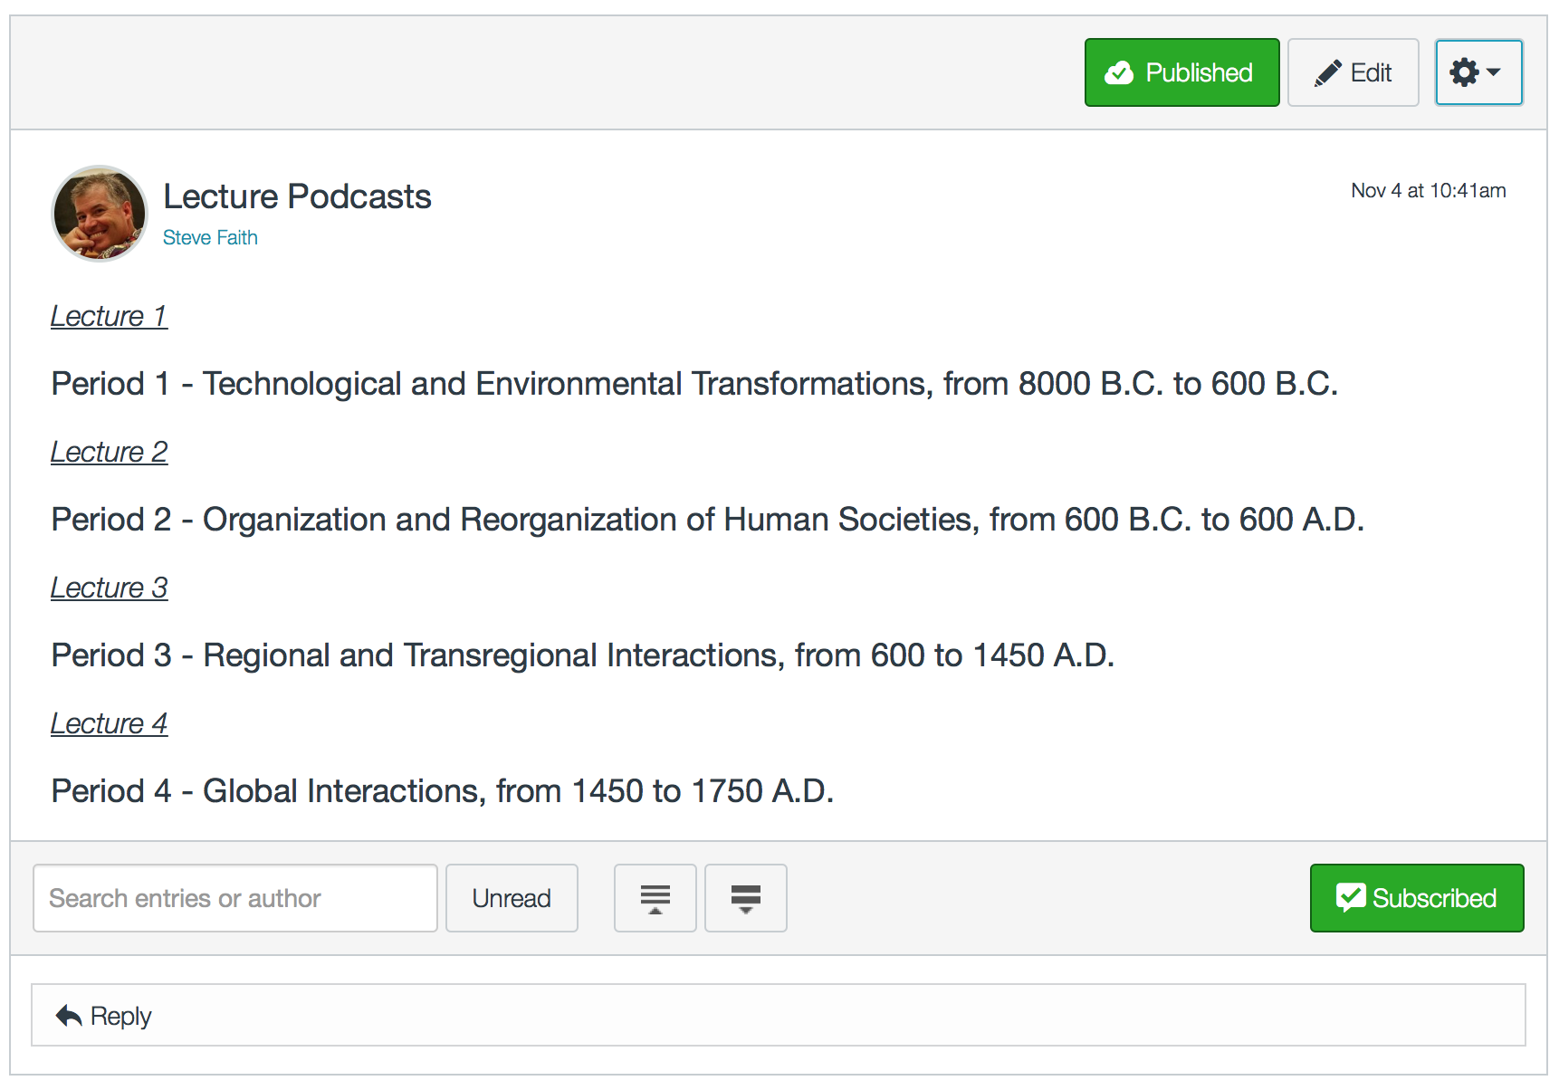Click the Nov 4 at 10:41am timestamp
Viewport: 1559px width, 1090px height.
1429,190
